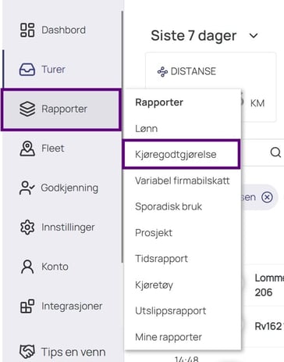
Task: Click the Integrasjoner blocks icon
Action: click(x=27, y=306)
